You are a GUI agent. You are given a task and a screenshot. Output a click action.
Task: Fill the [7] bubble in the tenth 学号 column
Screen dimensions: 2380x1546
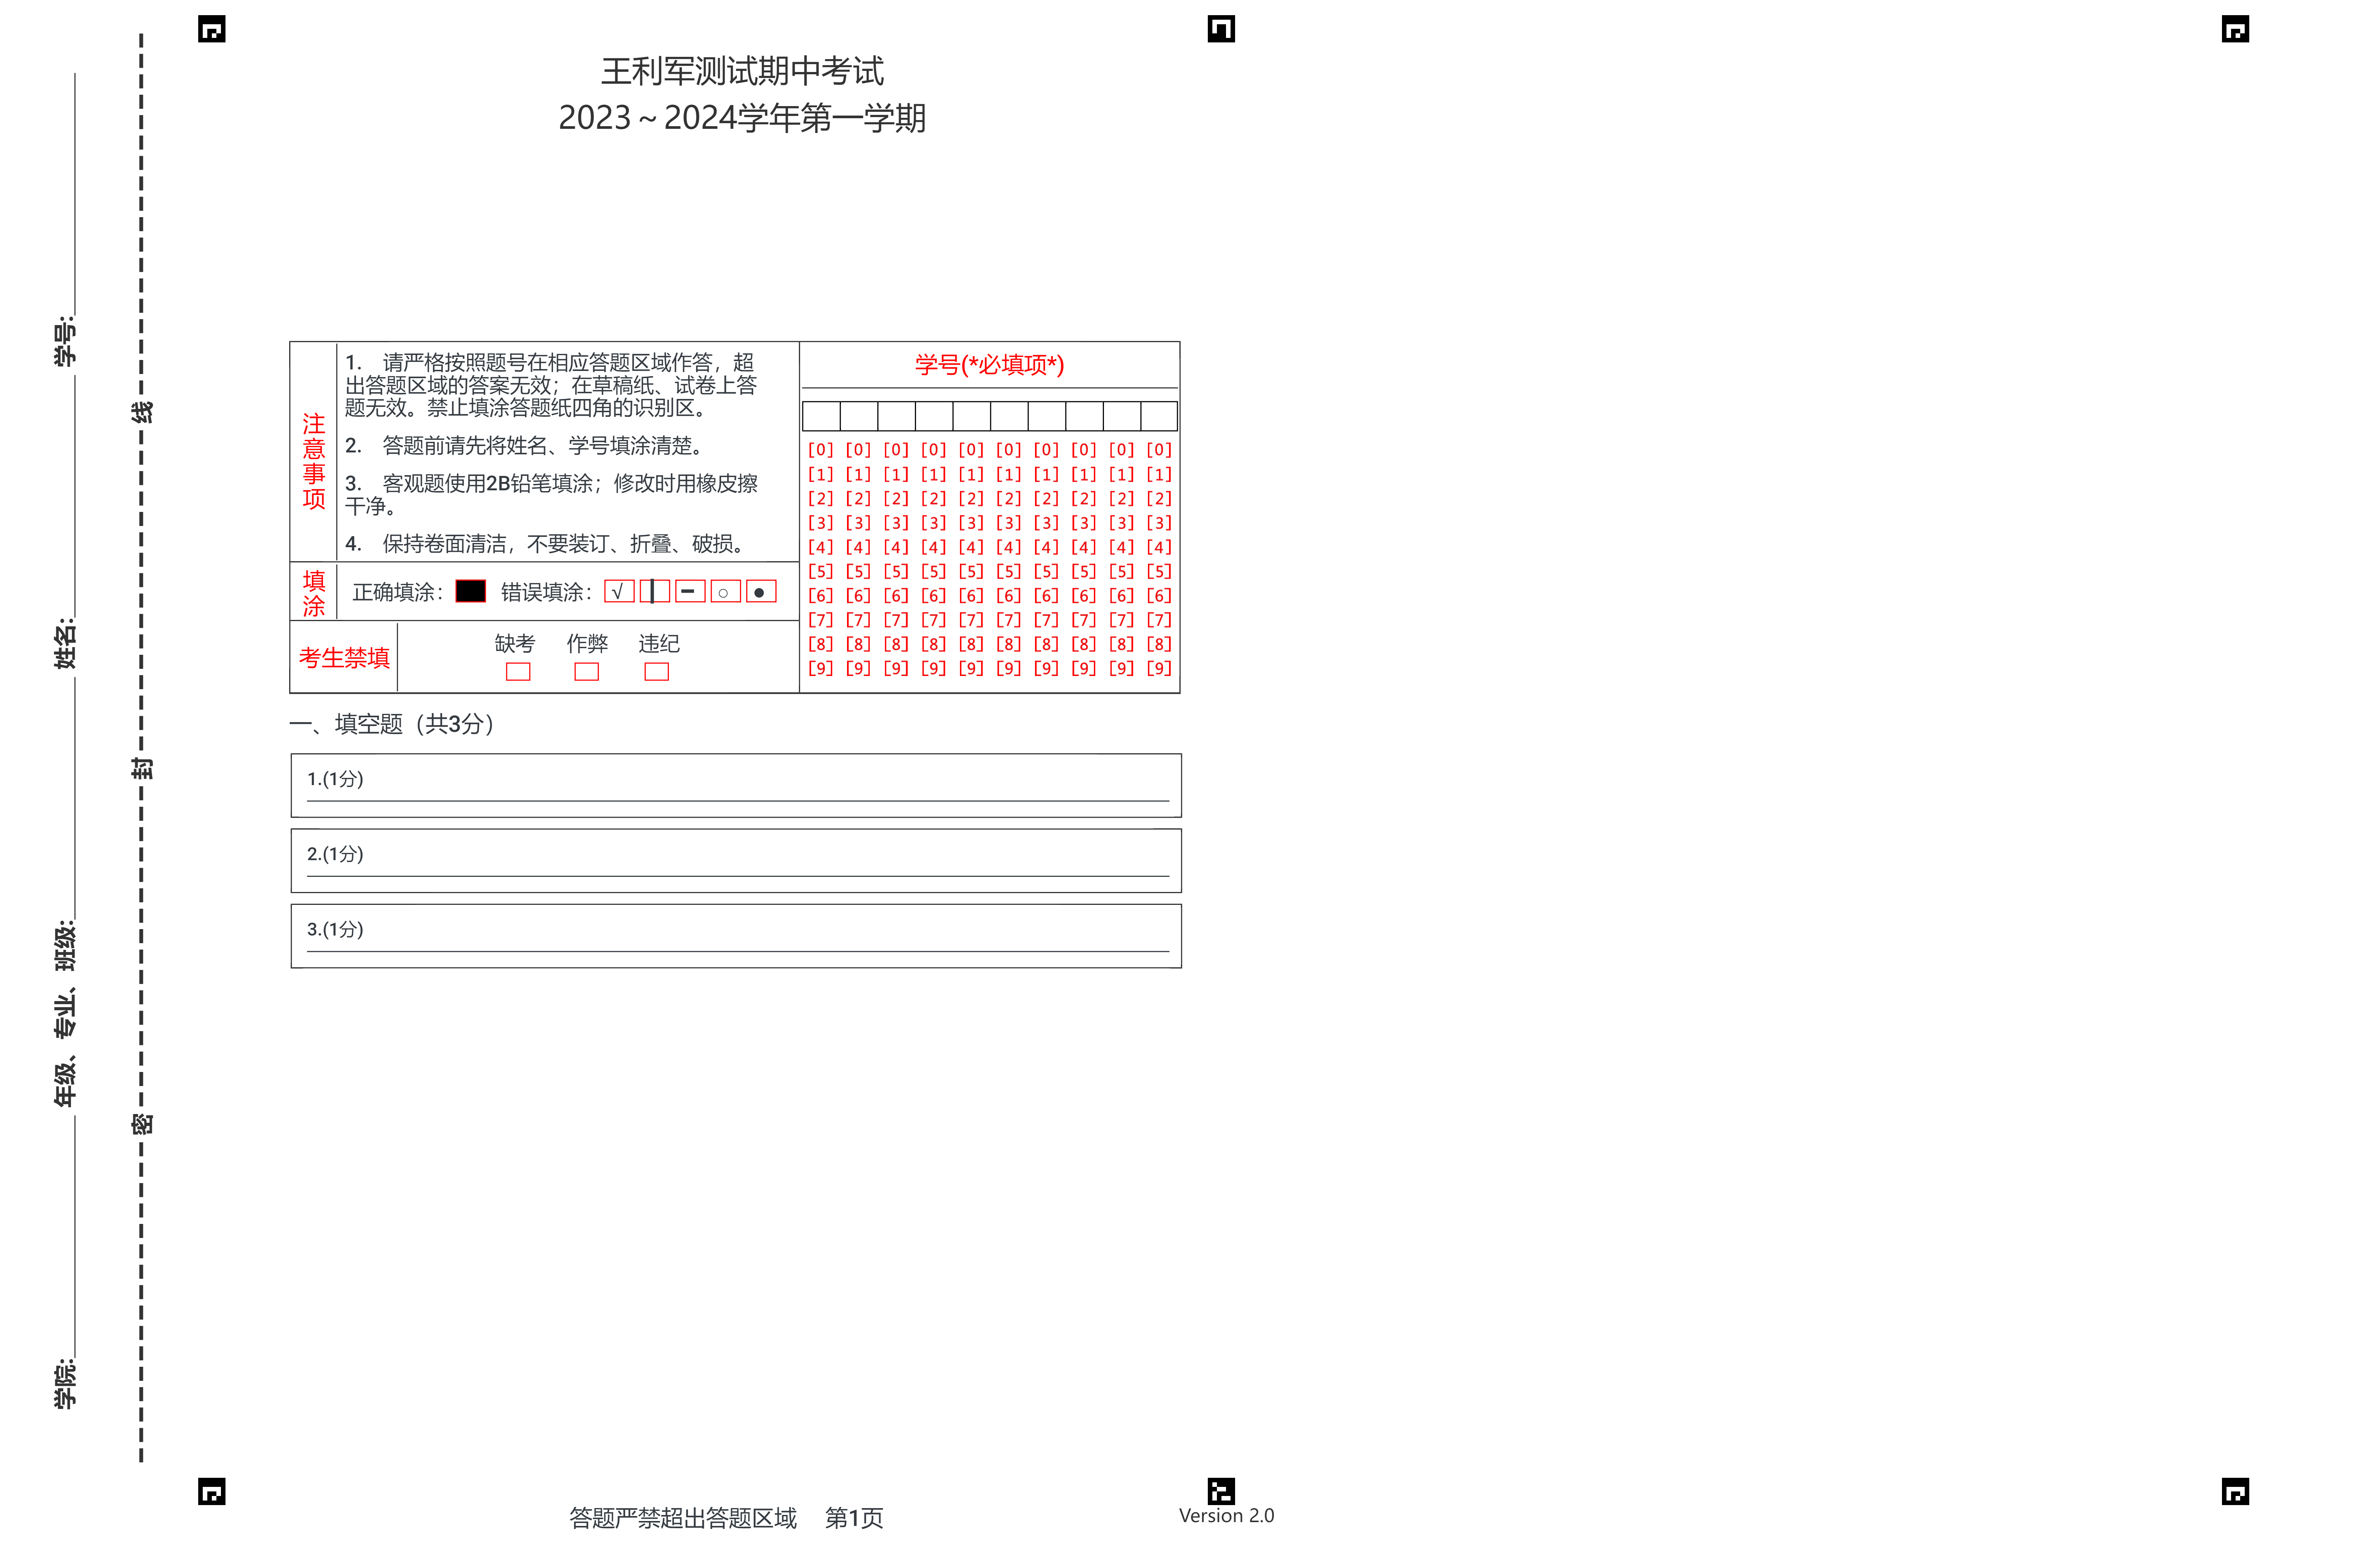[x=1159, y=620]
